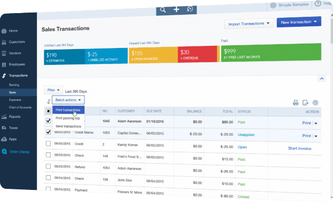Select Print packing slip option

(x=68, y=118)
